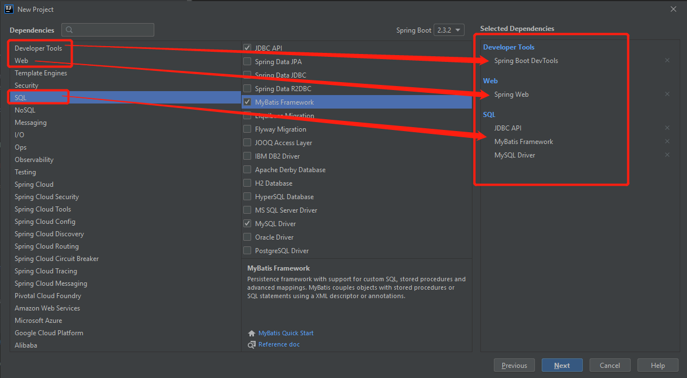Uncheck the MyBatis Framework checkbox
This screenshot has height=378, width=687.
click(x=247, y=102)
